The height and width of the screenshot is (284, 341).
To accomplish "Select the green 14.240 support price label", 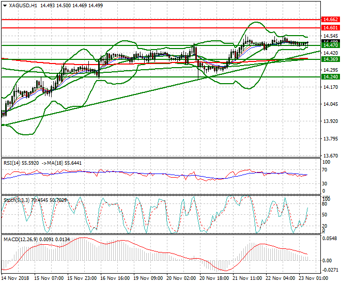I will coord(330,77).
